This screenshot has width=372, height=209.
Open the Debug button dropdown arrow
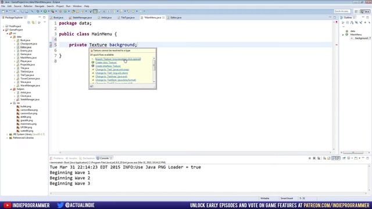[x=41, y=11]
